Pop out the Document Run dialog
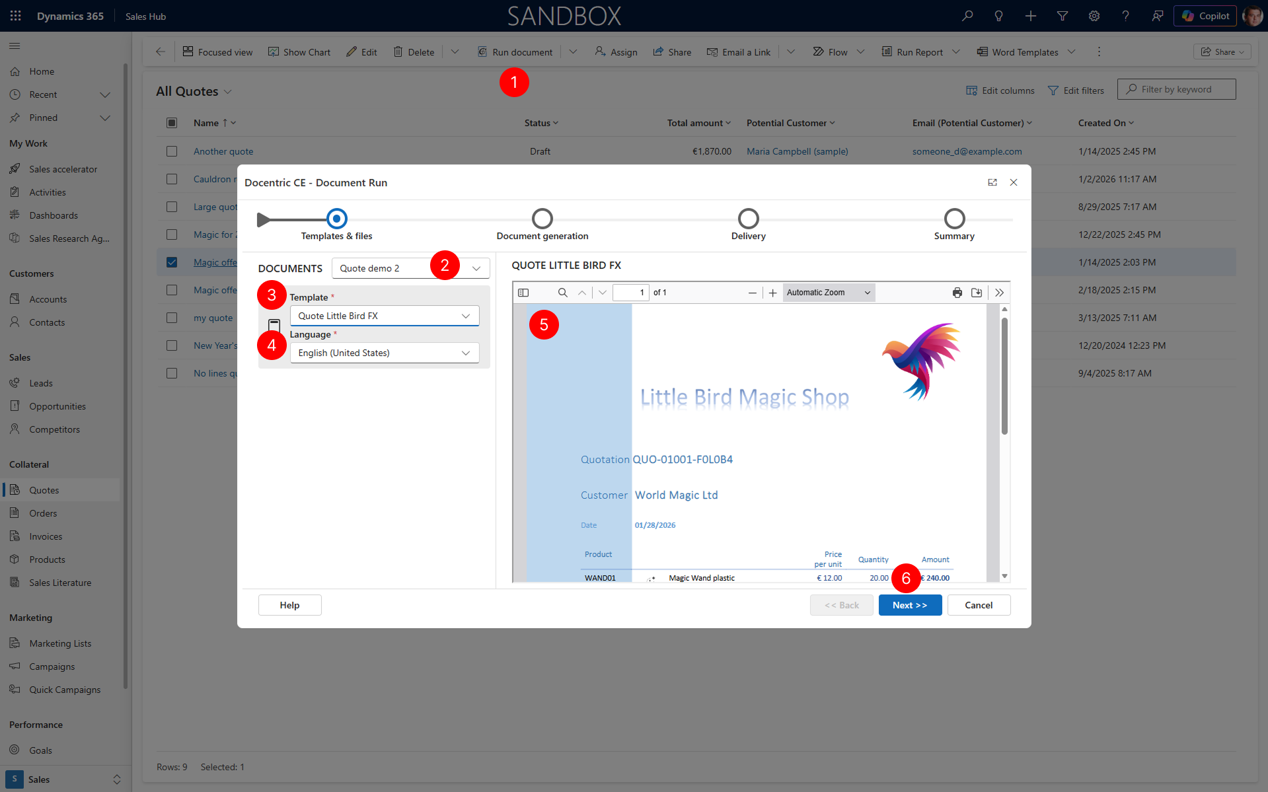Image resolution: width=1268 pixels, height=792 pixels. (x=992, y=182)
